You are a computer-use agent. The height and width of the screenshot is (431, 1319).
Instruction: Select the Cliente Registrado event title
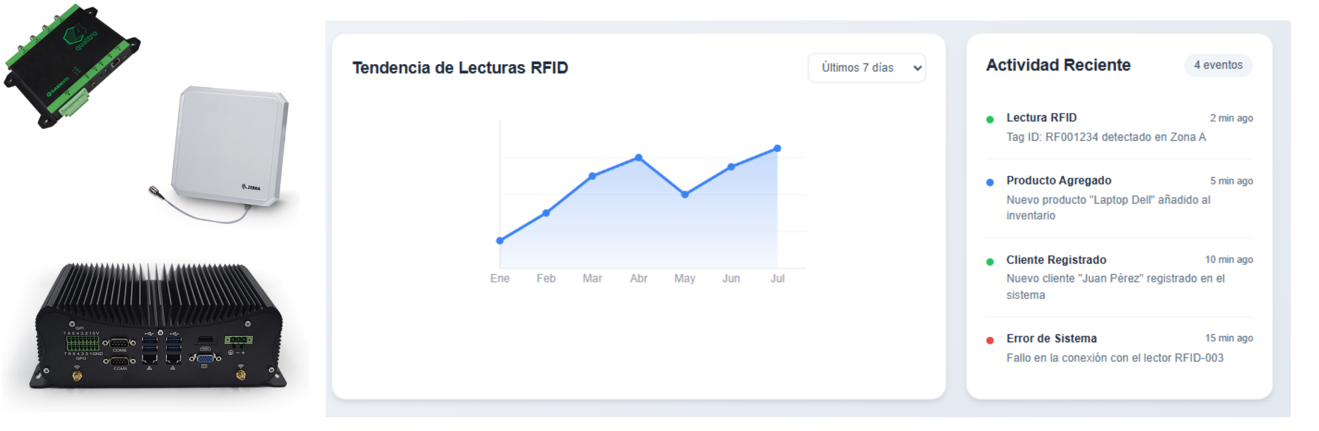tap(1056, 260)
